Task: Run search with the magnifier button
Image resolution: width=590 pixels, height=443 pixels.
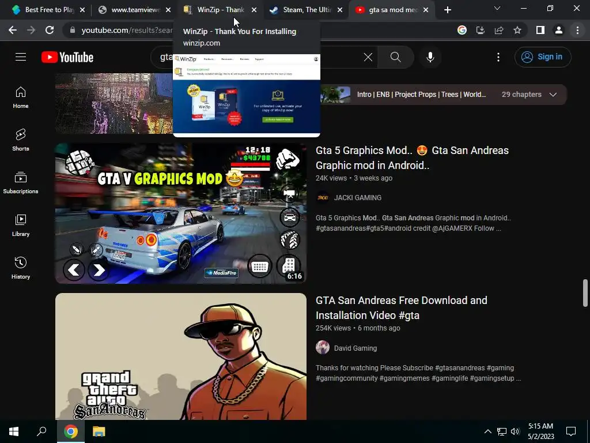Action: [x=395, y=57]
